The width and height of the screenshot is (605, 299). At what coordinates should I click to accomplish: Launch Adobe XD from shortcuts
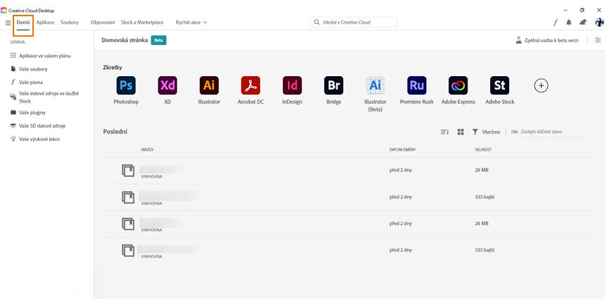coord(168,85)
